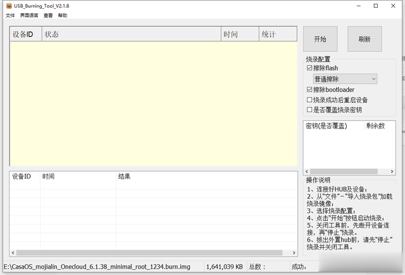Click the 开始 button to start burning
Screen dimensions: 405x275
320,39
